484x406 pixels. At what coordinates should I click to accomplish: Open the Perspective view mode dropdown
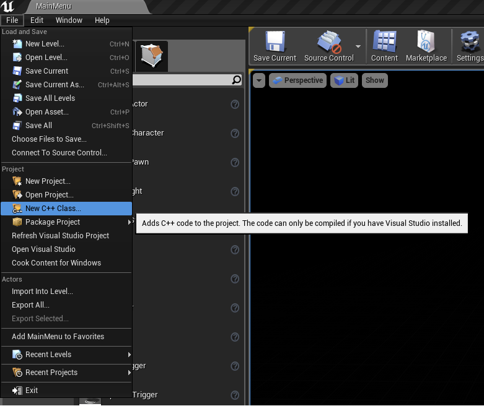click(x=297, y=80)
